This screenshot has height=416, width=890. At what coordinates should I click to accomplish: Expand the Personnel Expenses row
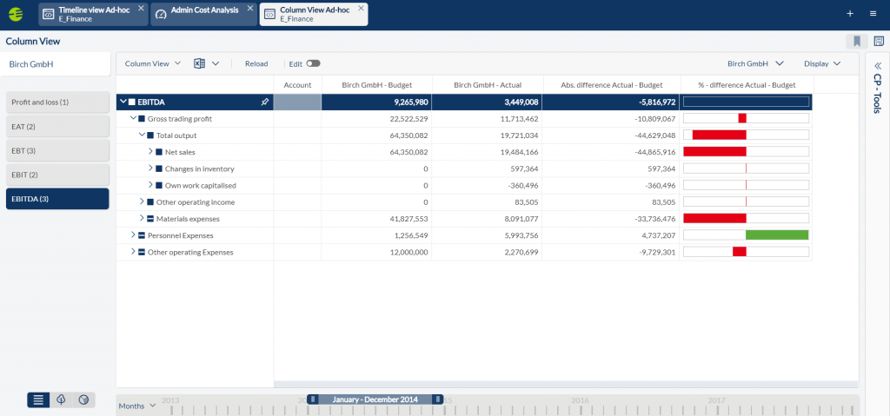[133, 235]
